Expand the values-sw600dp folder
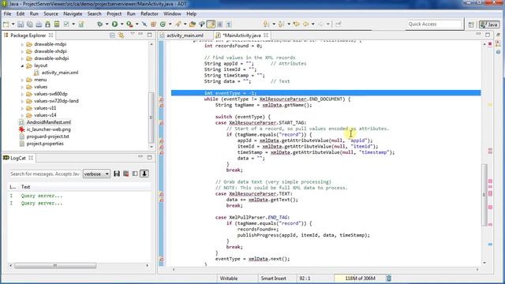The height and width of the screenshot is (284, 505). 22,94
